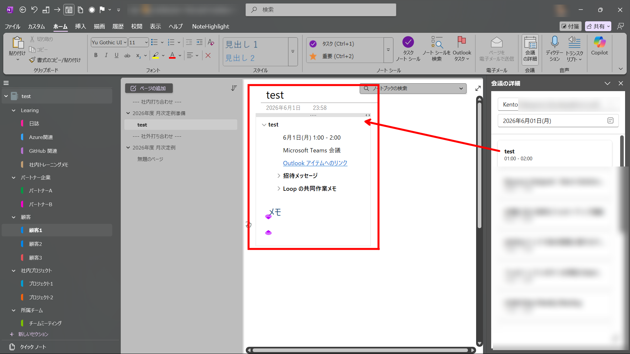This screenshot has width=630, height=354.
Task: Toggle Italic formatting
Action: pyautogui.click(x=106, y=55)
